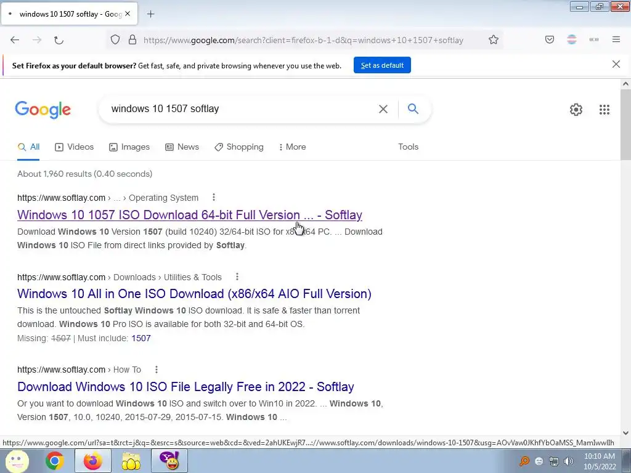
Task: Click the magnifier tray icon
Action: (x=524, y=461)
